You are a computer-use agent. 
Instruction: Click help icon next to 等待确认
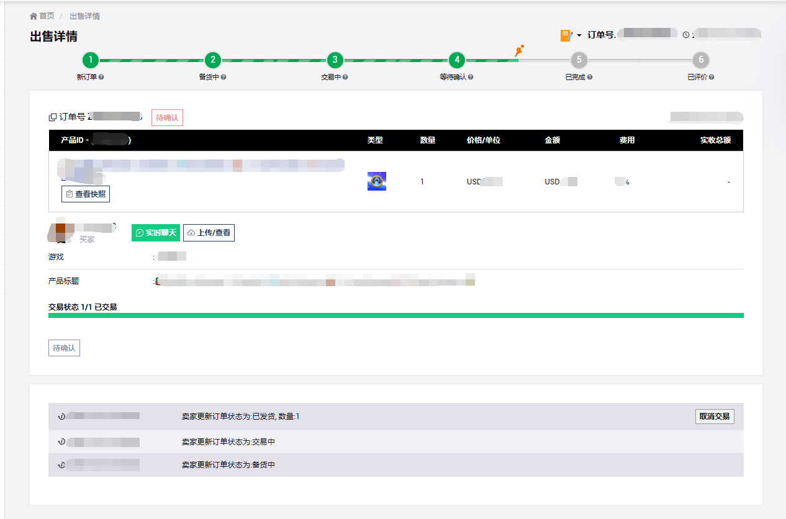471,78
